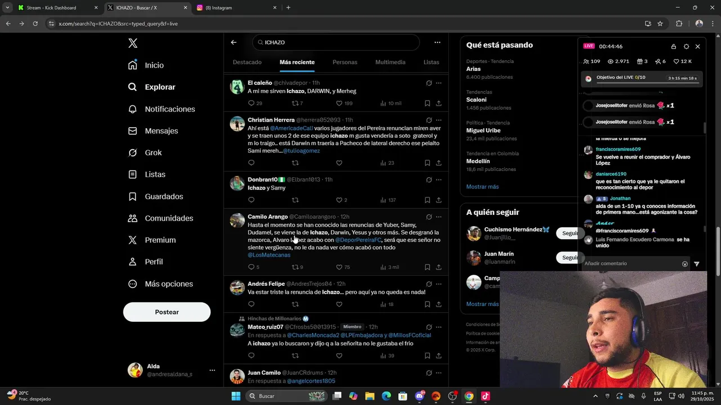This screenshot has width=721, height=405.
Task: Bookmark Mateo_ruiz07's post
Action: (x=428, y=356)
